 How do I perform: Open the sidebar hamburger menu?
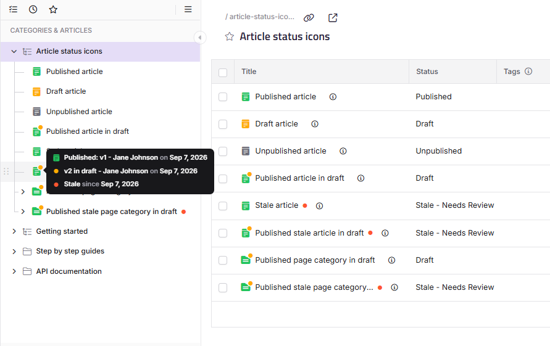pyautogui.click(x=188, y=9)
